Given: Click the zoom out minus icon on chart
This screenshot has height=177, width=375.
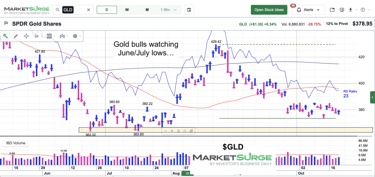Looking at the screenshot, I should pos(166,131).
